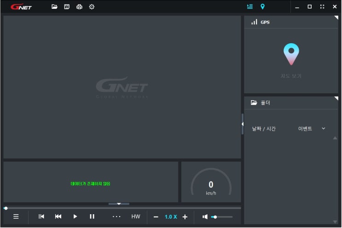Open a video file with folder icon
The image size is (342, 228).
[x=54, y=7]
